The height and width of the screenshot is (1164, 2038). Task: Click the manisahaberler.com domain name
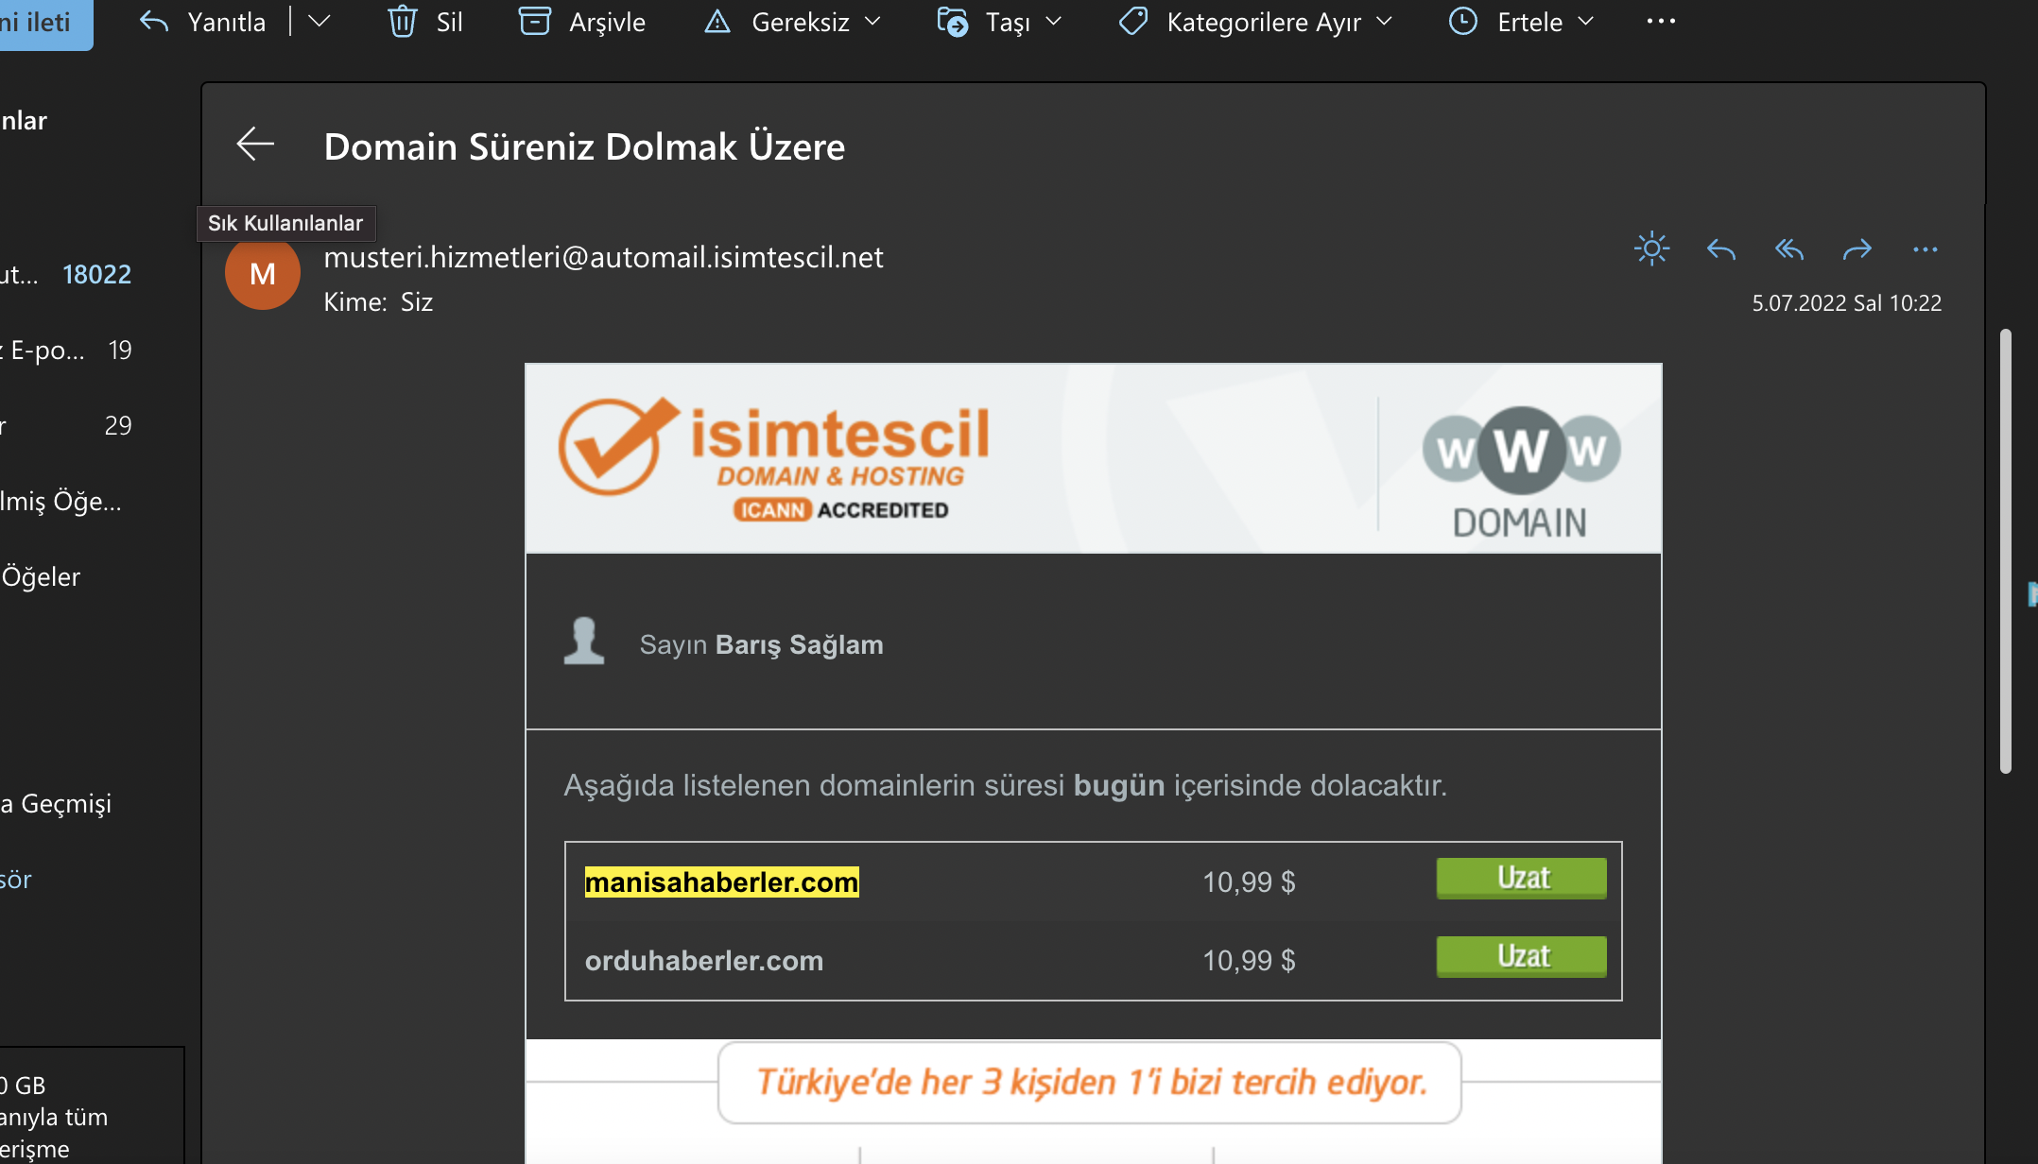click(x=722, y=882)
